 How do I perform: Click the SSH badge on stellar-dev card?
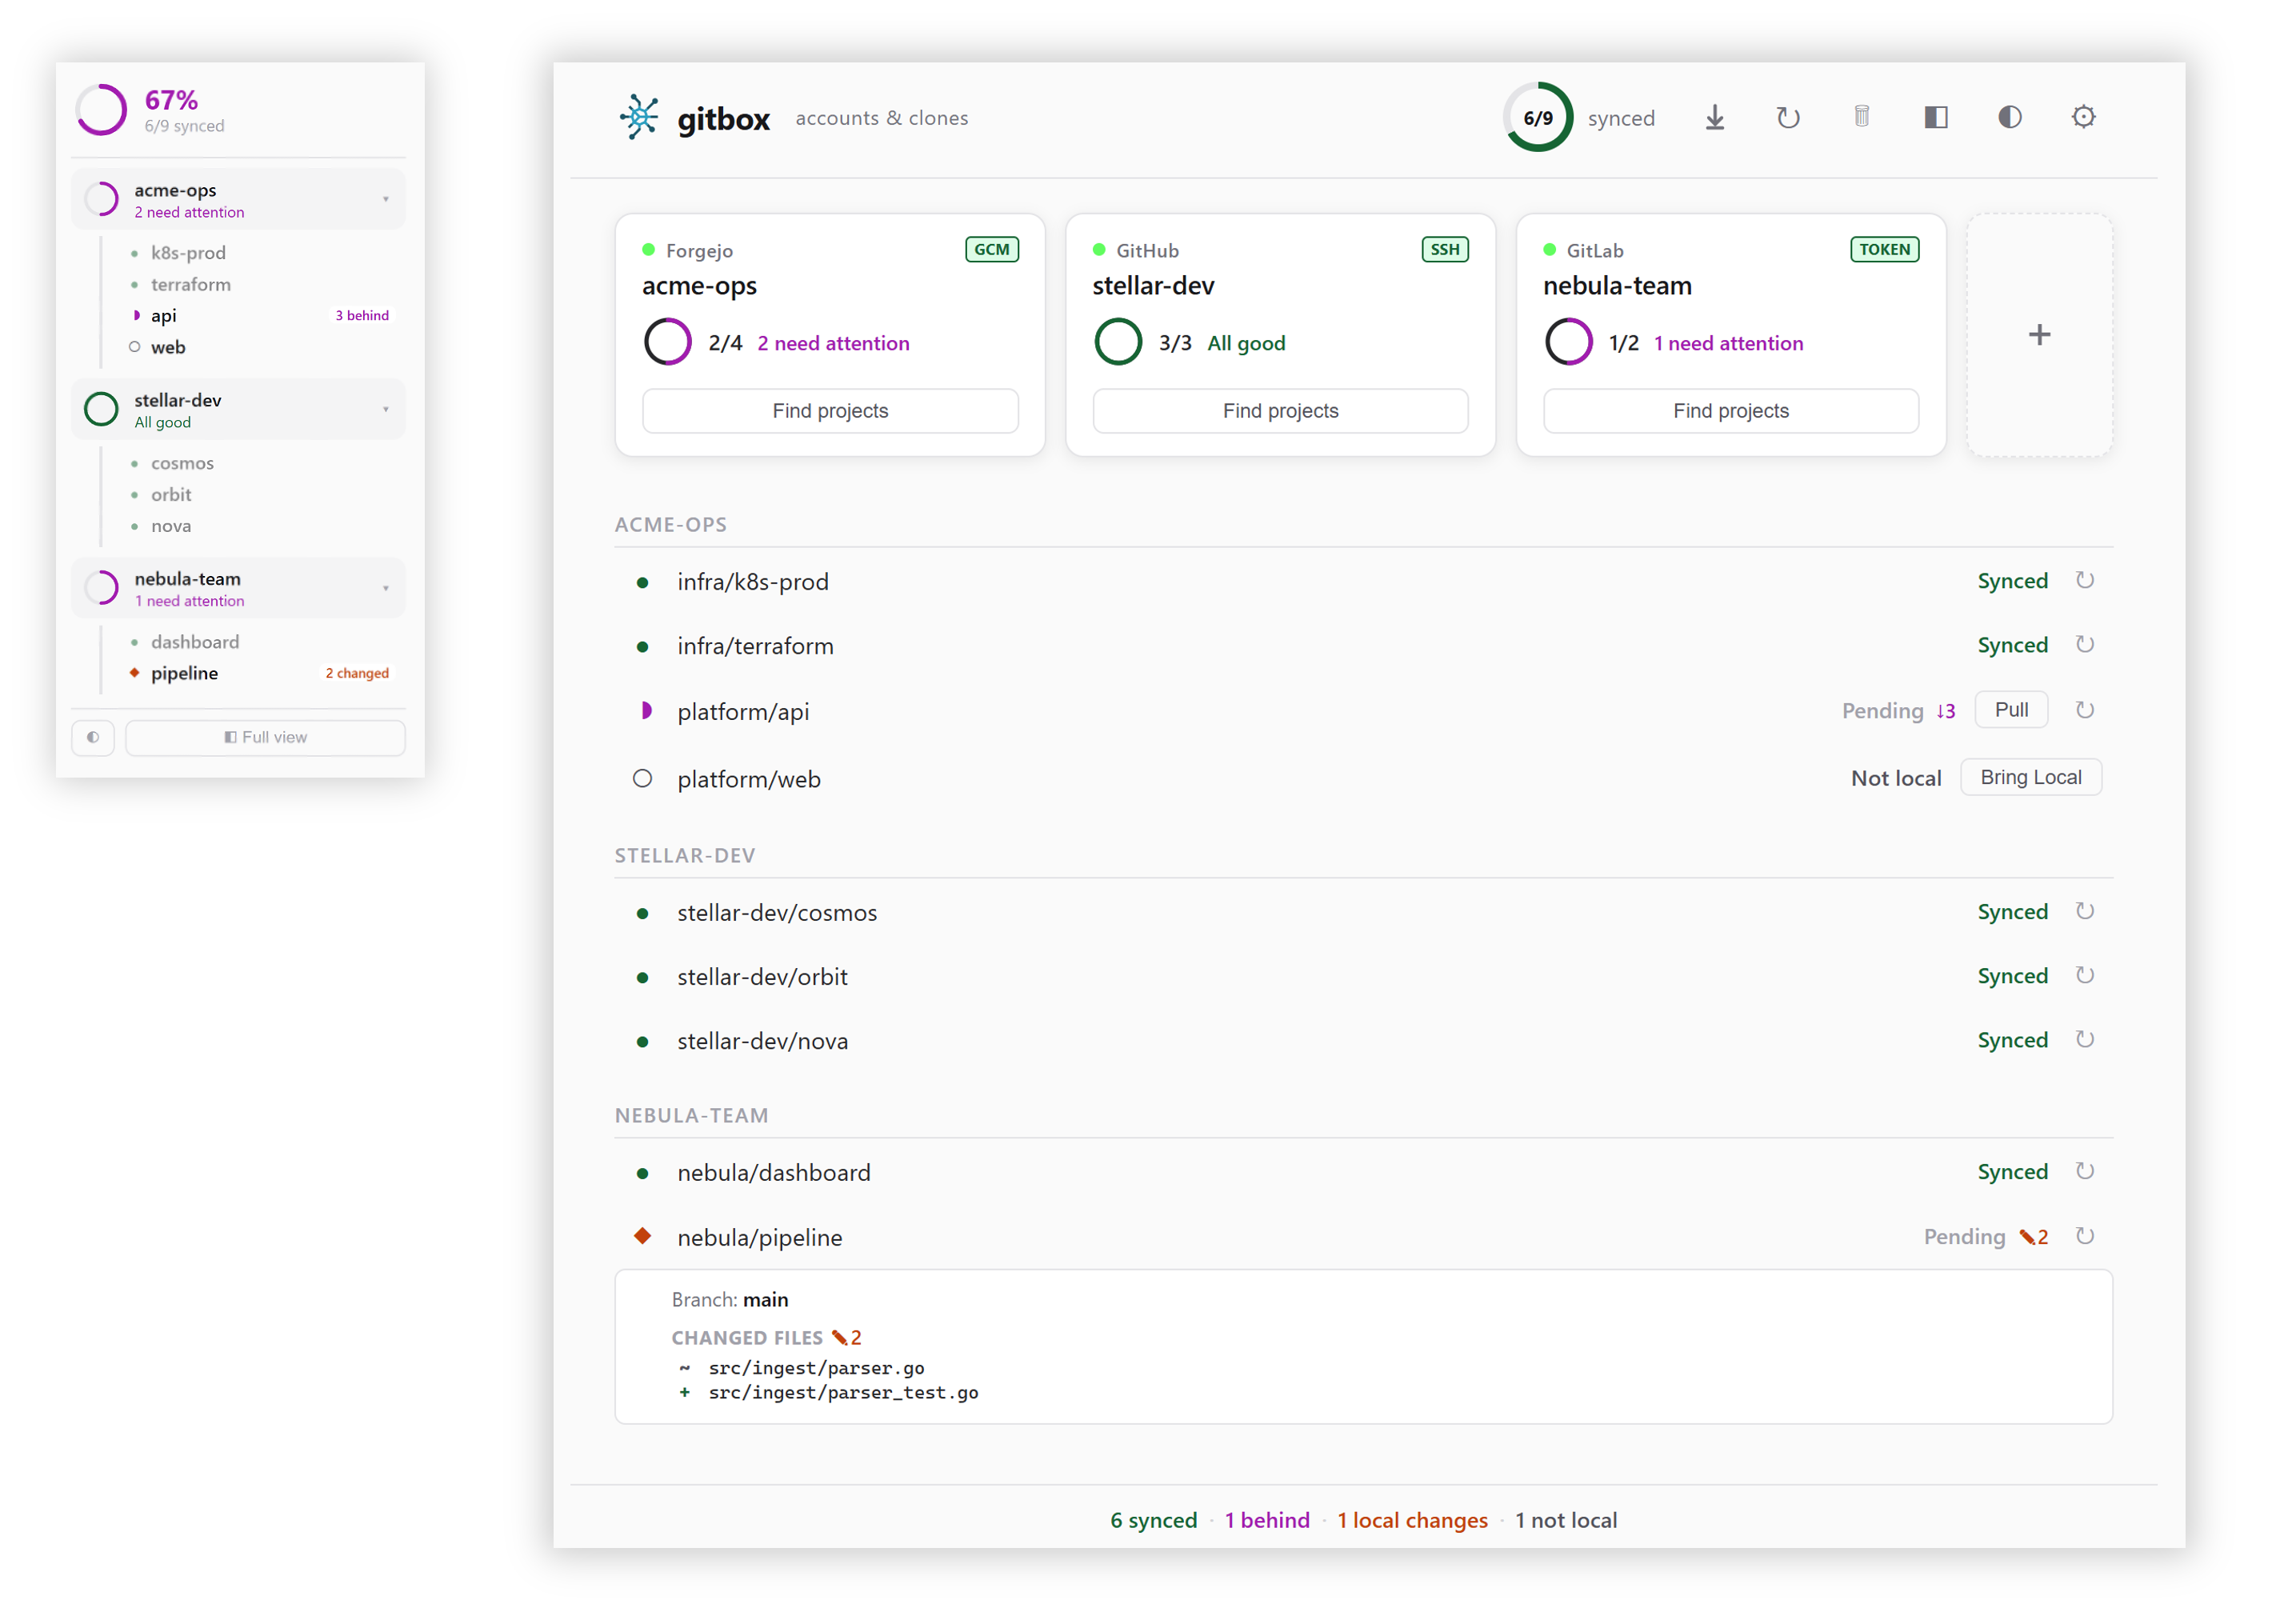click(1444, 249)
